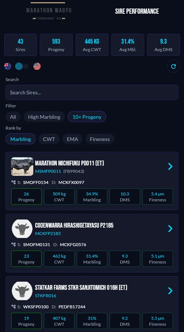Rank sires by Marbling

point(21,139)
